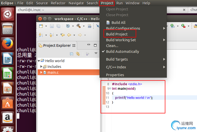Open the Project Explorer View Menu triangle
Screen dimensions: 197x132
click(x=96, y=53)
